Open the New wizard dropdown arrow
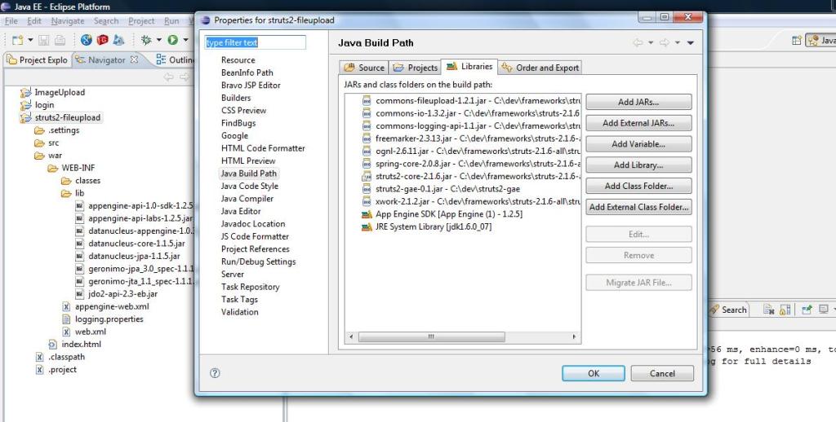Image resolution: width=836 pixels, height=422 pixels. click(30, 40)
